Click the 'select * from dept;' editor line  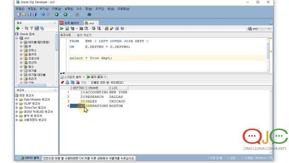point(91,58)
